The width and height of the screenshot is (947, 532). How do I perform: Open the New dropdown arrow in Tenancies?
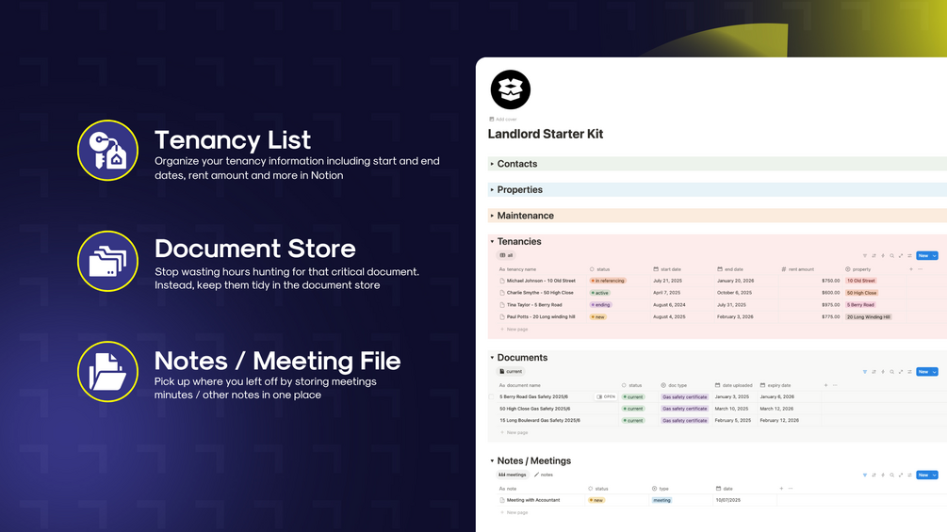coord(935,256)
